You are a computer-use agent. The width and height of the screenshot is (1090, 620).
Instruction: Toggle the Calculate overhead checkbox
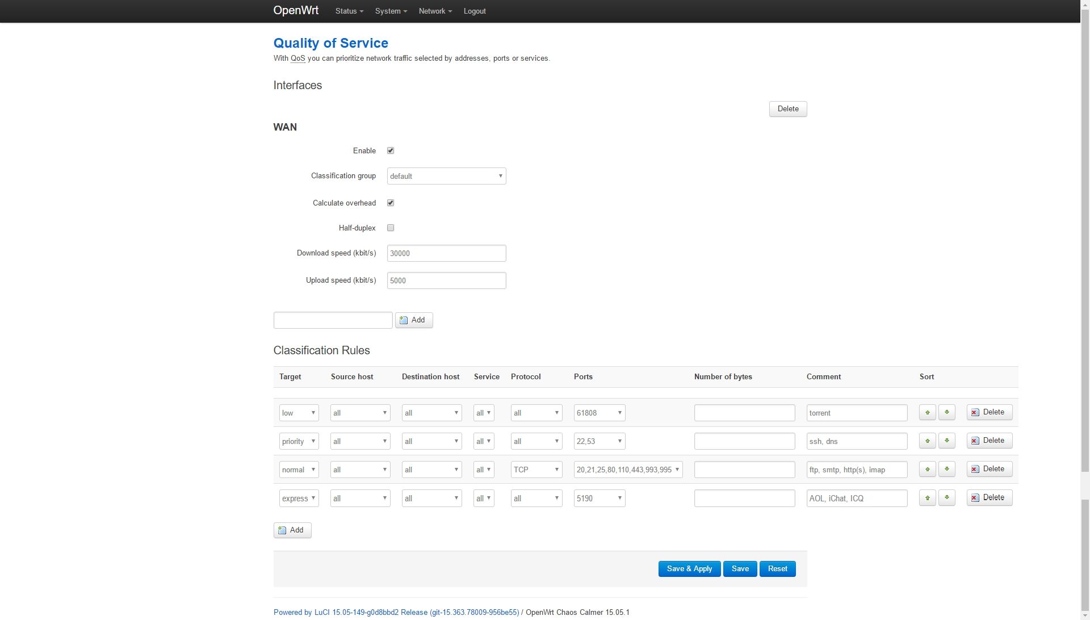391,203
